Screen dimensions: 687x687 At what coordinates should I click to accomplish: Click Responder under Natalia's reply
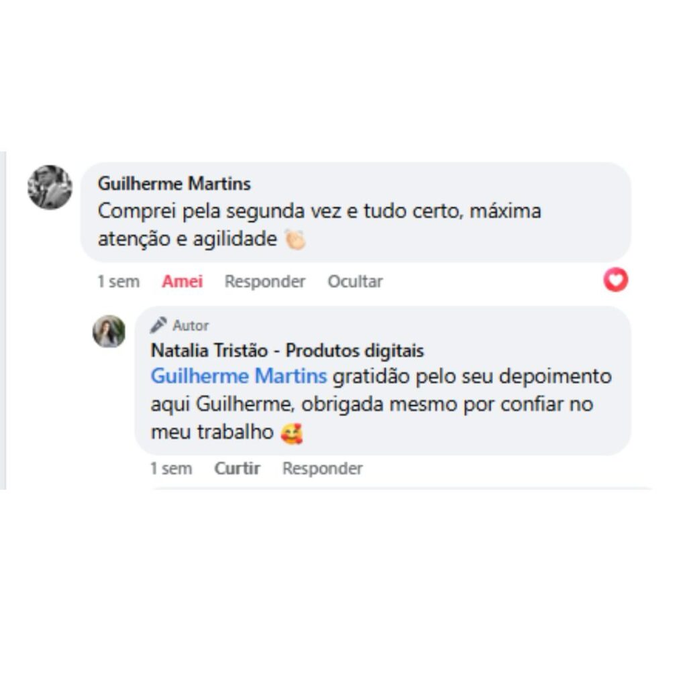point(323,468)
